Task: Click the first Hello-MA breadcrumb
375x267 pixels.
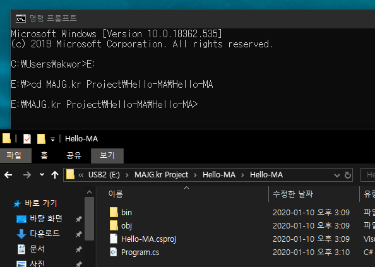Action: click(x=219, y=175)
